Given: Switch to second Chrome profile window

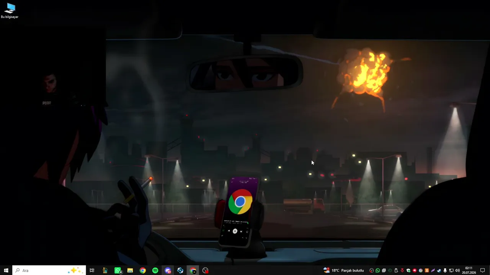Looking at the screenshot, I should pos(193,270).
